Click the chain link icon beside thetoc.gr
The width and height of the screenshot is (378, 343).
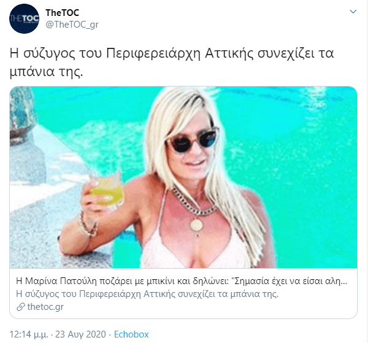[x=21, y=307]
